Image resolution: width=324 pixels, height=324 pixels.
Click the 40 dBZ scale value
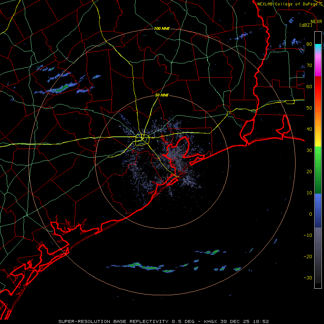309,129
